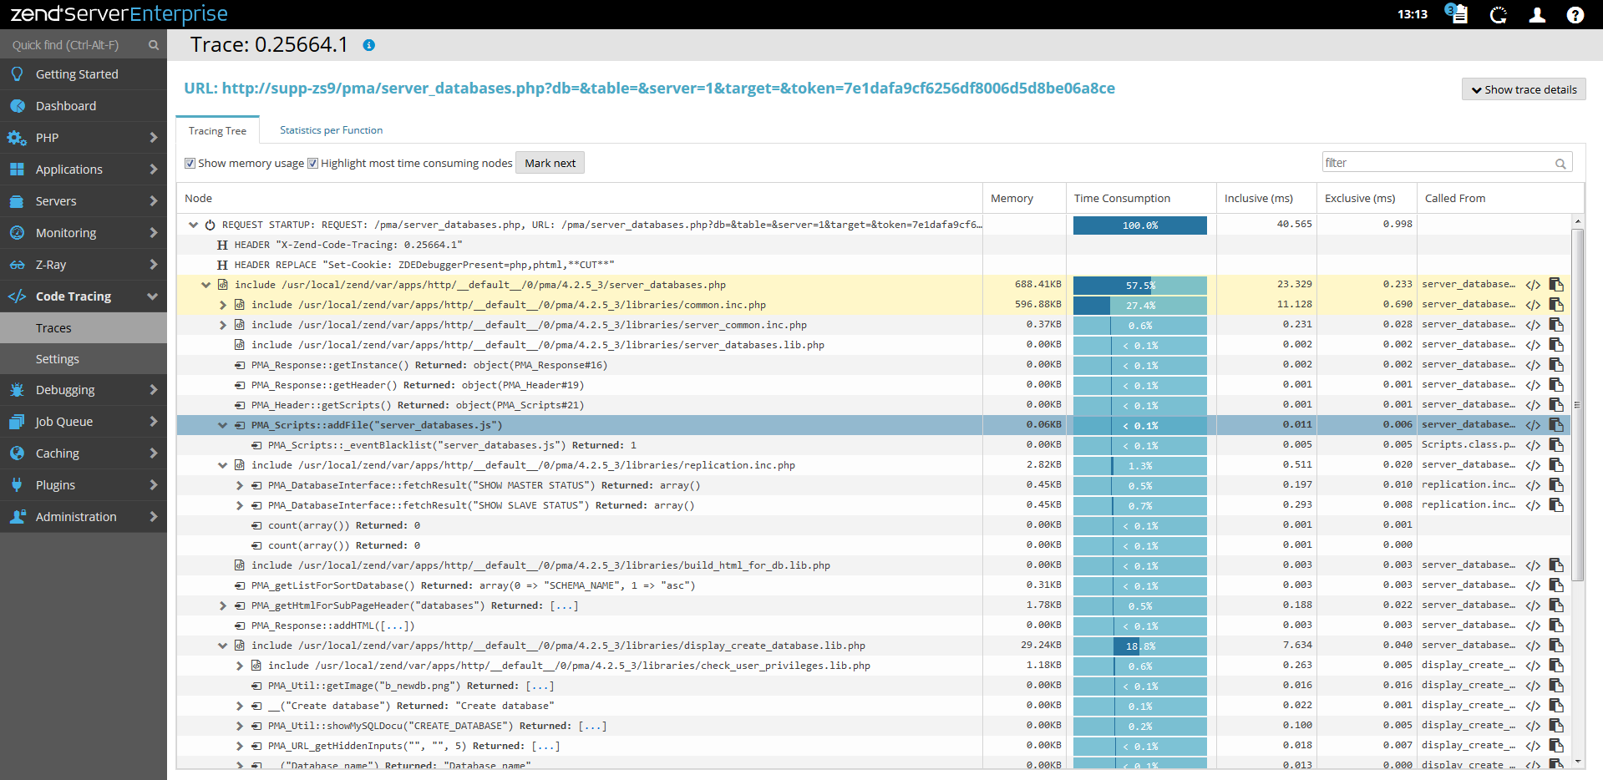Expand the common.inc.php include node
1603x780 pixels.
tap(223, 305)
